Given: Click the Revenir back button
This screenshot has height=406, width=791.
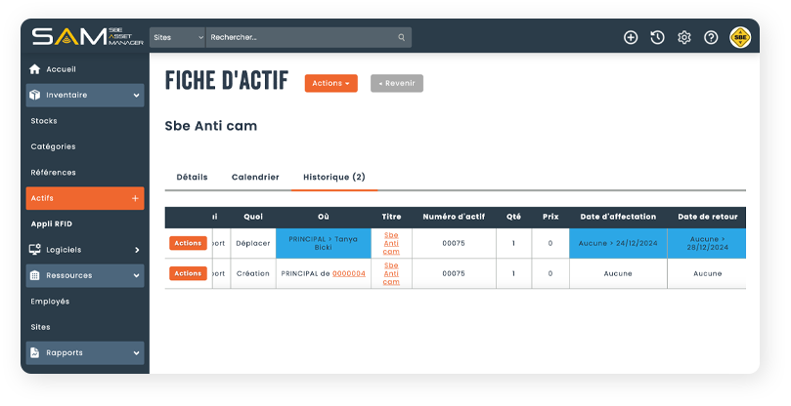Looking at the screenshot, I should 396,84.
